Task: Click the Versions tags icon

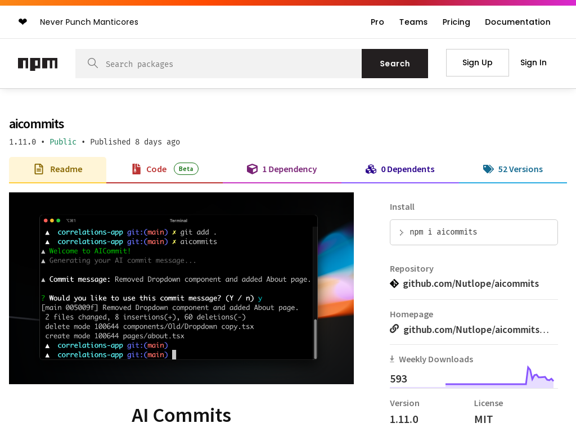Action: point(488,169)
